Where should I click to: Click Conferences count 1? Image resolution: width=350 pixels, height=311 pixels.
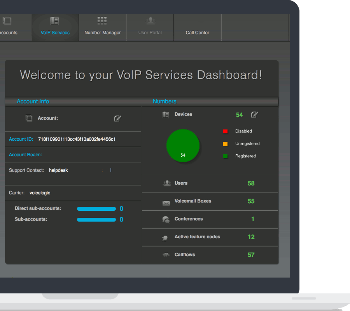tap(253, 219)
